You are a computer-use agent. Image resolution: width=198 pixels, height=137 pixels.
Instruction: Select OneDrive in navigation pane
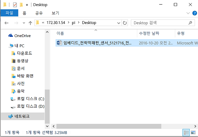click(x=23, y=36)
